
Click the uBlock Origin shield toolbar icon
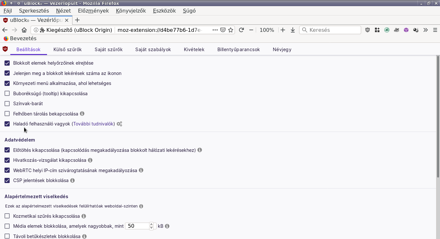click(x=368, y=30)
